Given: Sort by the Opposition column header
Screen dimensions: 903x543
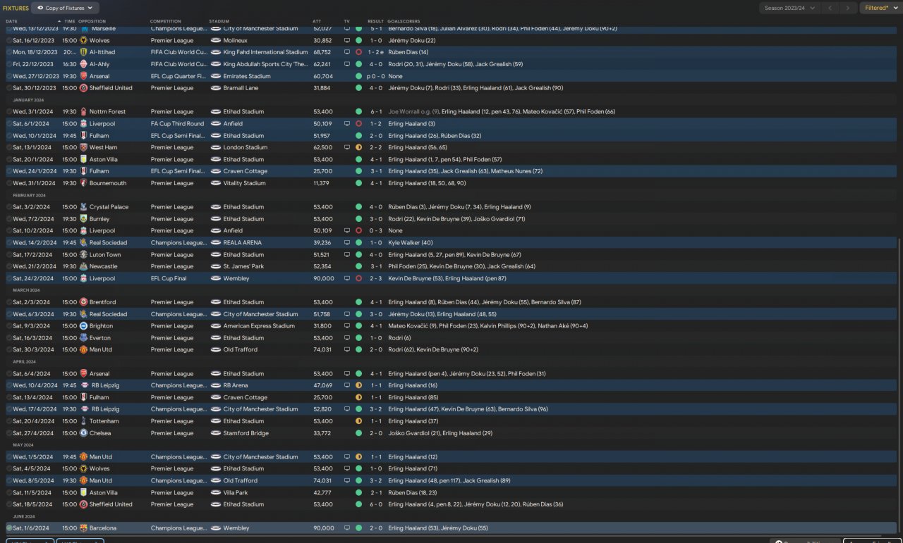Looking at the screenshot, I should [x=92, y=21].
